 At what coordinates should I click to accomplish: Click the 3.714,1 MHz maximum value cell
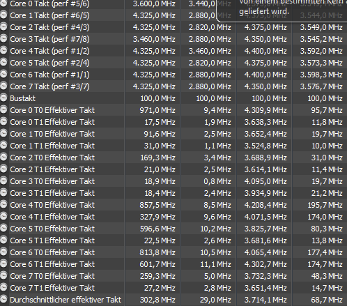265,300
